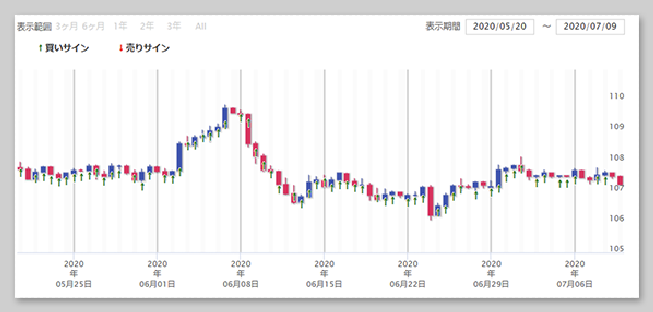Image resolution: width=653 pixels, height=312 pixels.
Task: Edit start date field 2020/05/20
Action: 500,27
